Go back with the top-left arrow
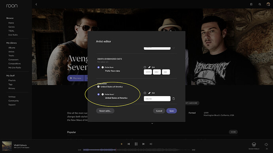Image resolution: width=273 pixels, height=153 pixels. 36,4
